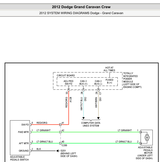The height and width of the screenshot is (162, 160).
Task: Click the 'ADJUSTABLE PEDALS SWITCH' label
Action: [x=19, y=158]
